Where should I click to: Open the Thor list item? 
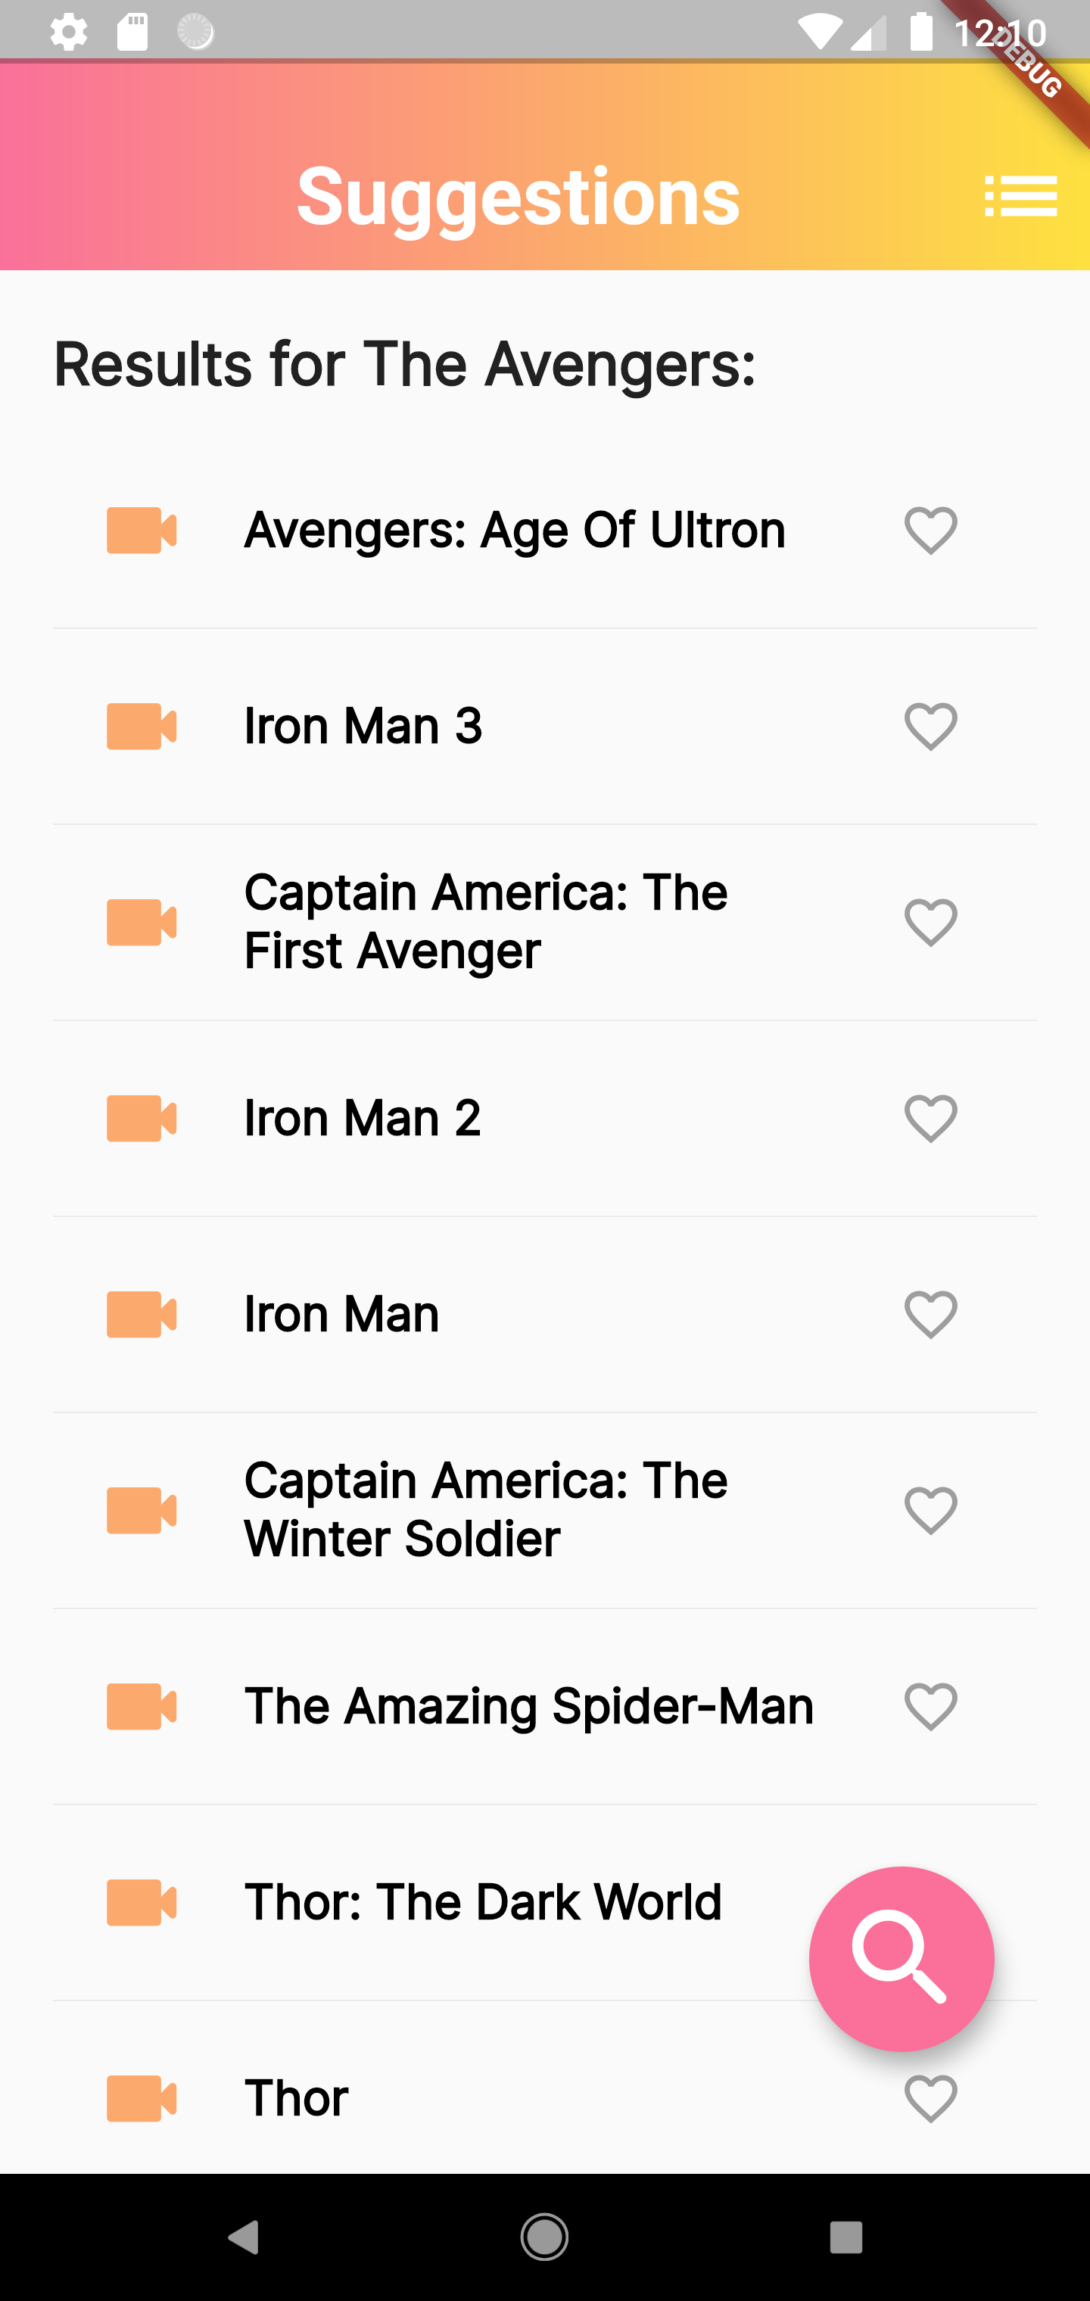[296, 2097]
